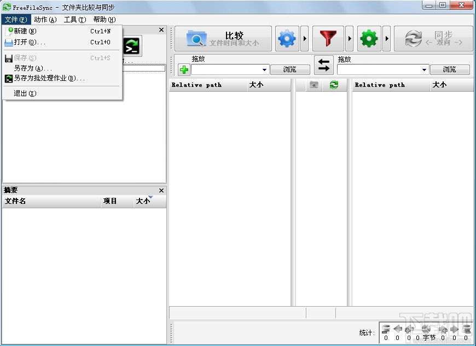Open the 工具 menu
Screen dimensions: 476x346
[x=74, y=19]
